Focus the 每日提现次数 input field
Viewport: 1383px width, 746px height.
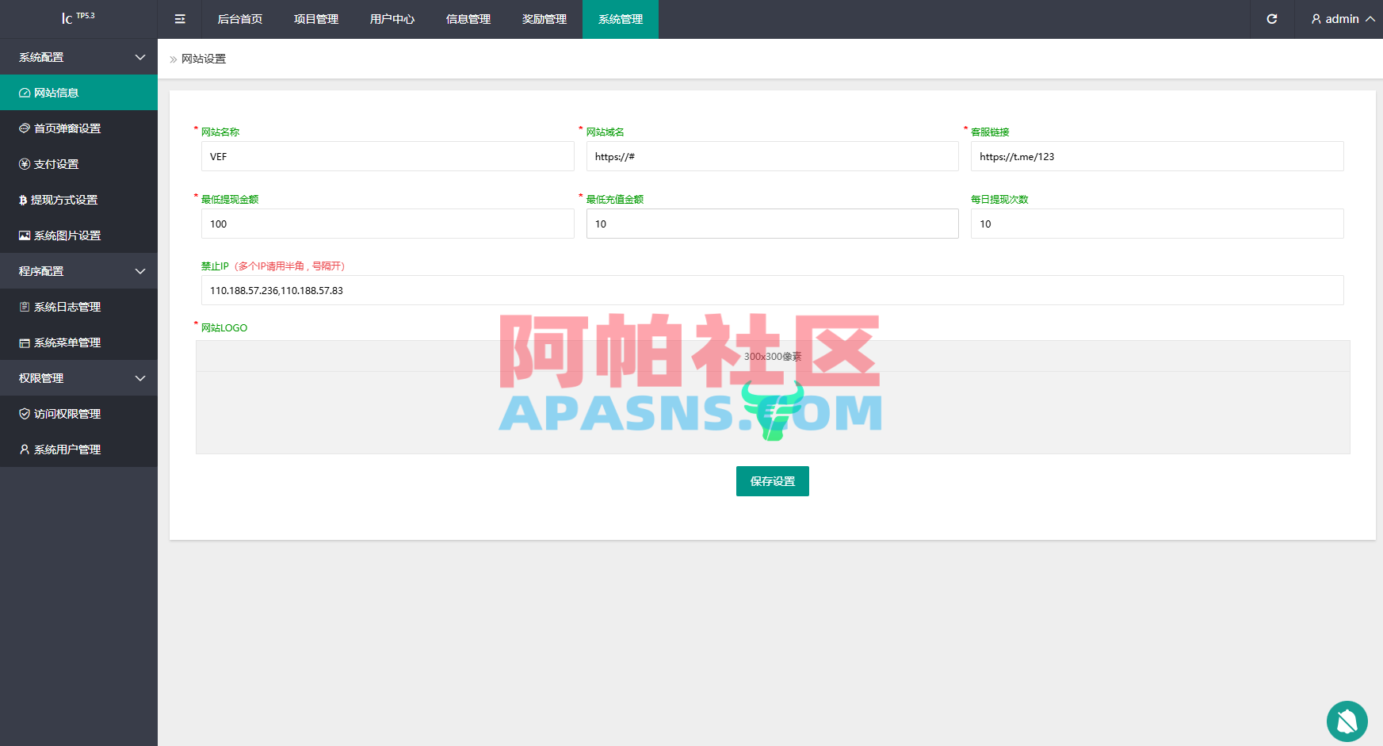coord(1157,224)
